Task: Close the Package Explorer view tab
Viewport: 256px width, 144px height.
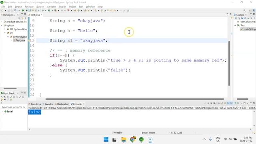Action: click(18, 15)
